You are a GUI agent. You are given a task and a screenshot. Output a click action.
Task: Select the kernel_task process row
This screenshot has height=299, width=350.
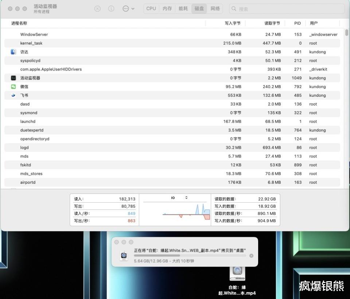pyautogui.click(x=73, y=43)
